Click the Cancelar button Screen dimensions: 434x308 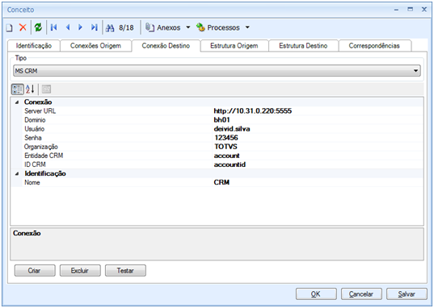click(361, 294)
